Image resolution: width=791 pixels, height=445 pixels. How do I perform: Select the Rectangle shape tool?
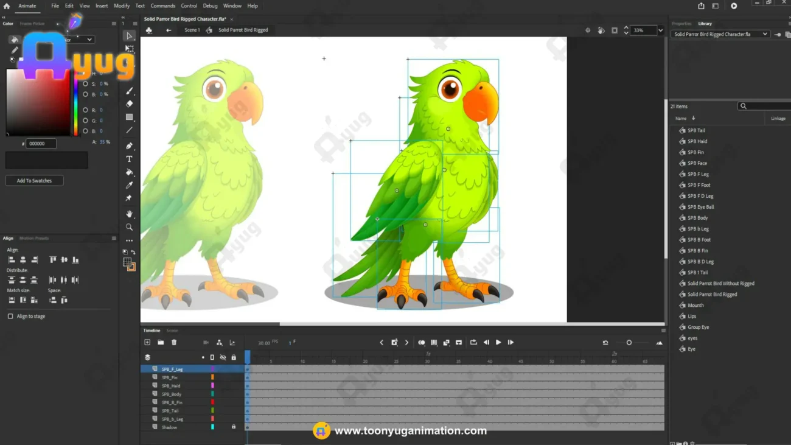[x=129, y=117]
